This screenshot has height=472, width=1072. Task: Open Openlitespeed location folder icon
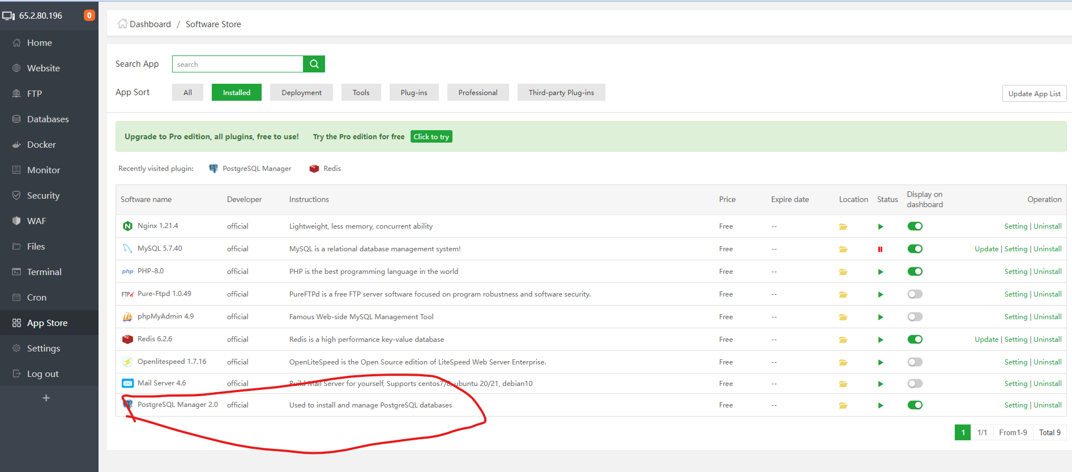[x=843, y=362]
